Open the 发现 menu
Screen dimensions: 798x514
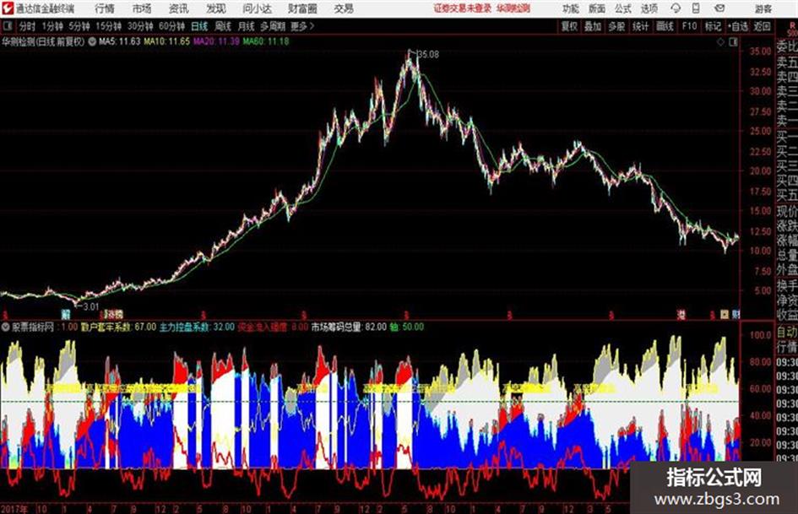[216, 8]
